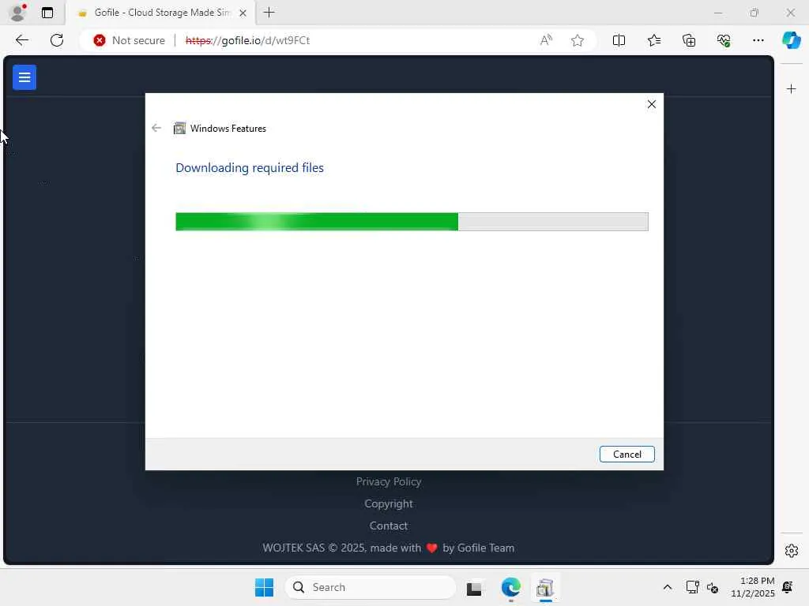809x606 pixels.
Task: Open the Copilot sidebar icon
Action: pos(792,40)
